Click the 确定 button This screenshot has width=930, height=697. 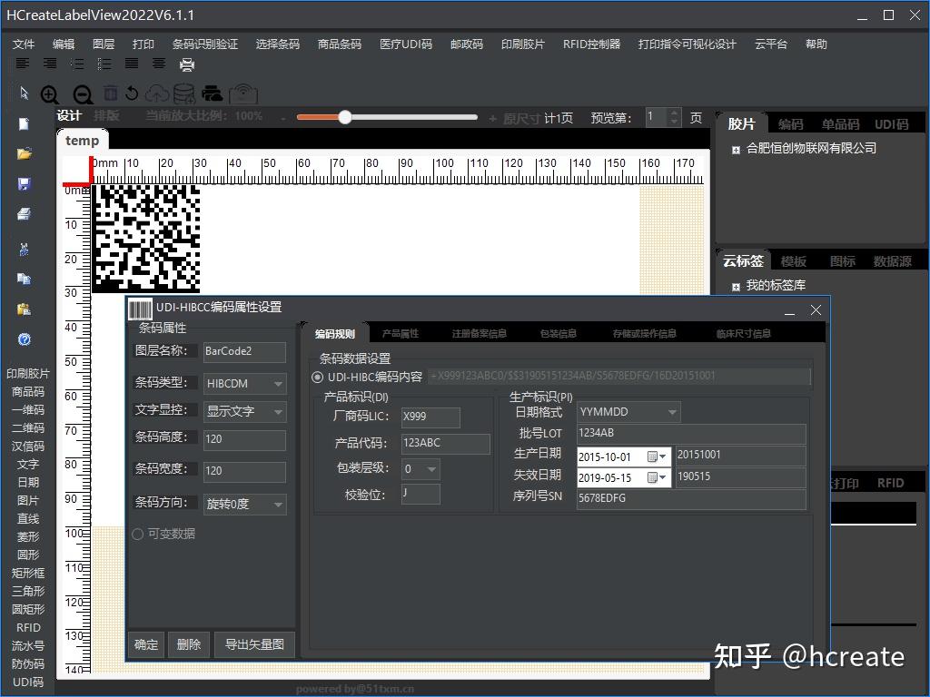(x=146, y=645)
